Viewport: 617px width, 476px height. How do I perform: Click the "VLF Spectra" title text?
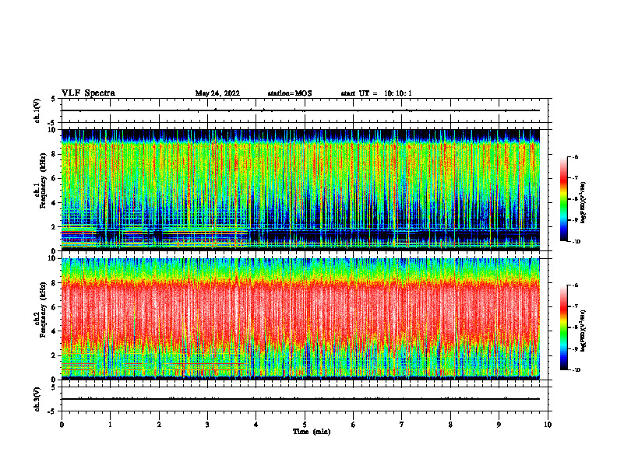(x=88, y=93)
